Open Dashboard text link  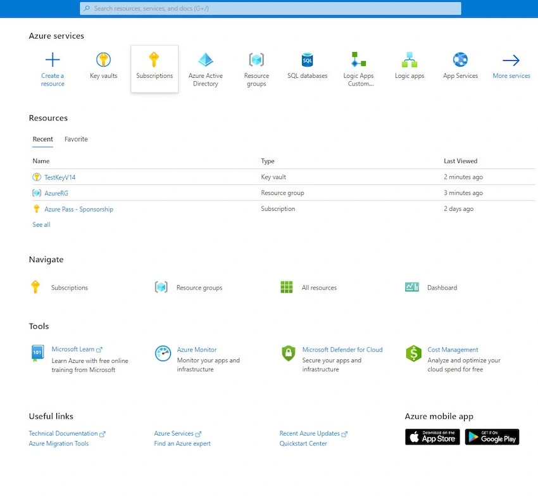[442, 288]
